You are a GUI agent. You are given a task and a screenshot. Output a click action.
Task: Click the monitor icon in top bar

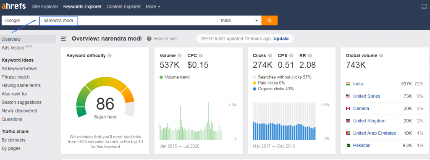click(x=424, y=7)
